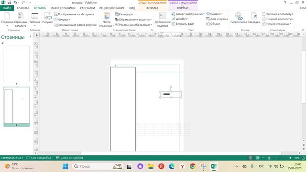
Task: Add a Закладка
Action: [254, 18]
